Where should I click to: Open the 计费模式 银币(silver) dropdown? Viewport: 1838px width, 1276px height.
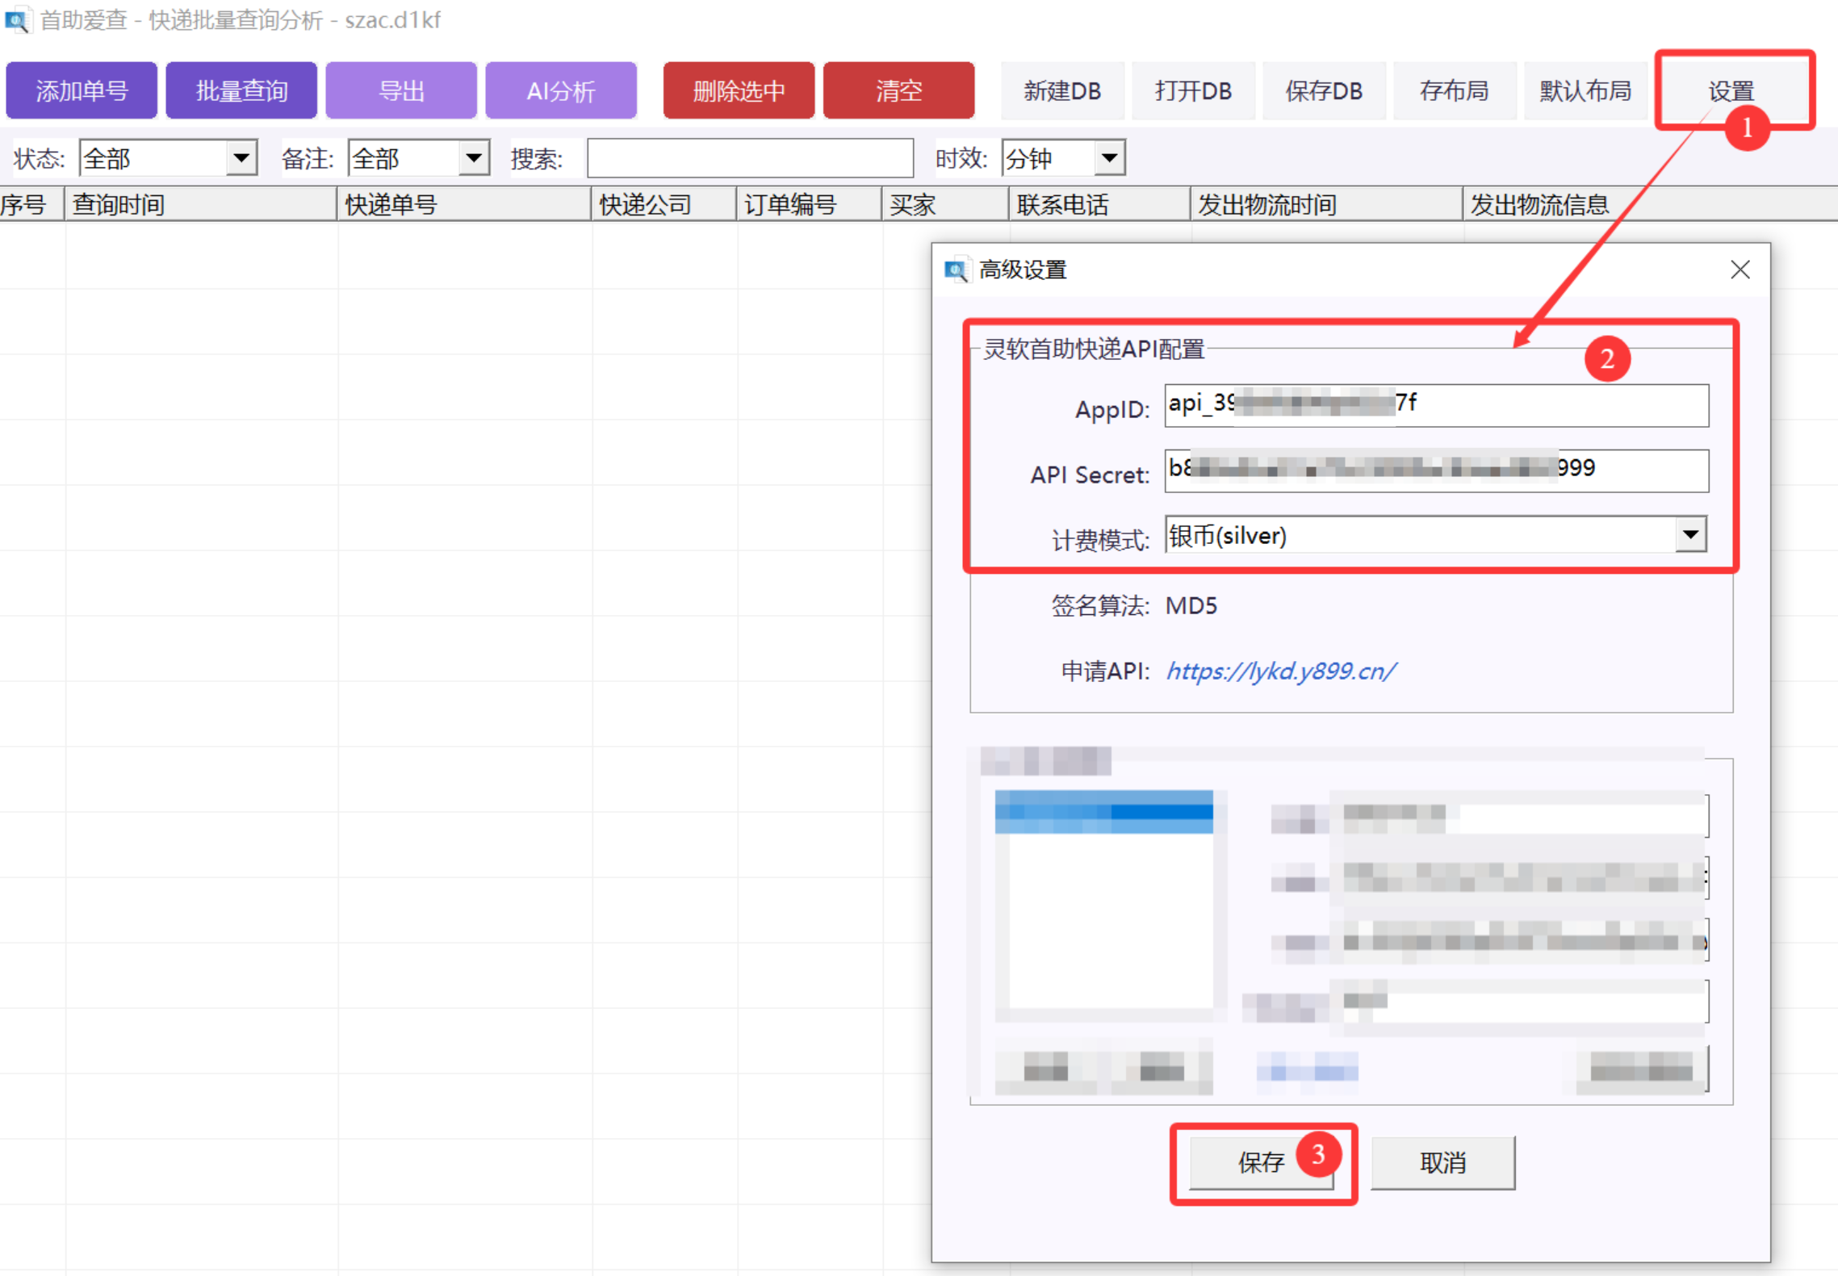click(1436, 535)
